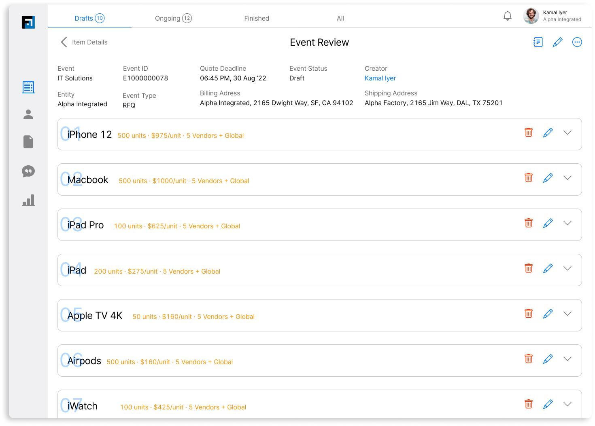Open the Finished events tab

point(257,18)
